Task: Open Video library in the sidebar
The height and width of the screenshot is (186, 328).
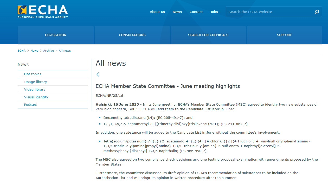Action: click(35, 89)
